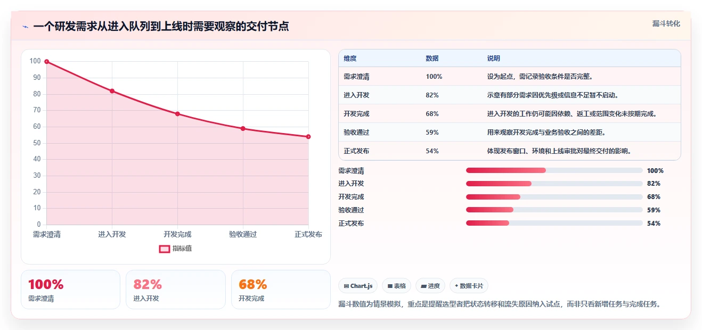Image resolution: width=702 pixels, height=330 pixels.
Task: Click the chart data point for 正式发布
Action: (308, 137)
